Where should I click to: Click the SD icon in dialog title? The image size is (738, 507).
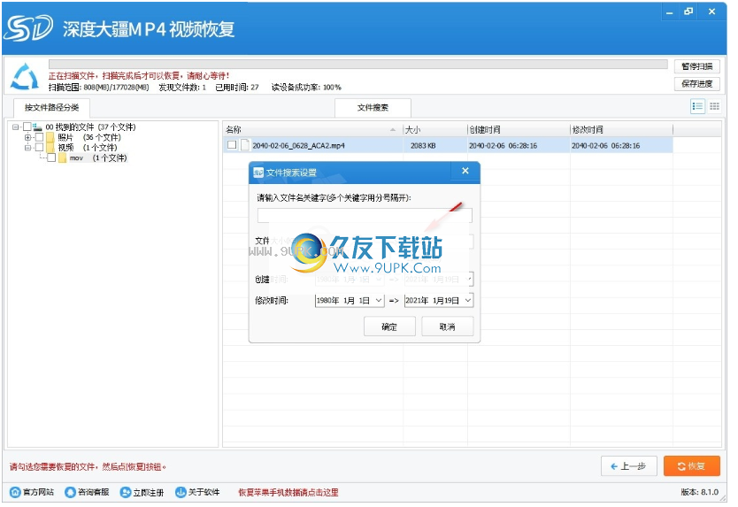coord(258,173)
